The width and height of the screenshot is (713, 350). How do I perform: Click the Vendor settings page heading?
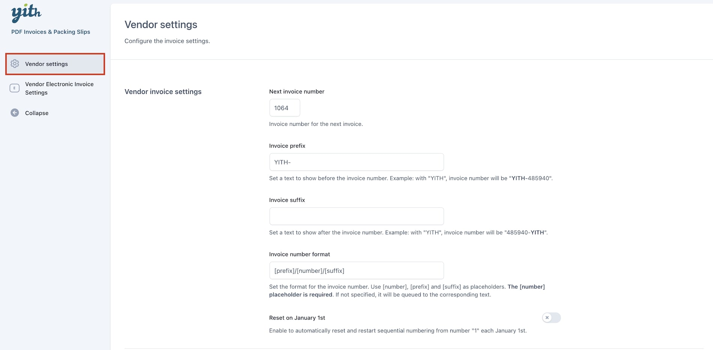point(161,24)
